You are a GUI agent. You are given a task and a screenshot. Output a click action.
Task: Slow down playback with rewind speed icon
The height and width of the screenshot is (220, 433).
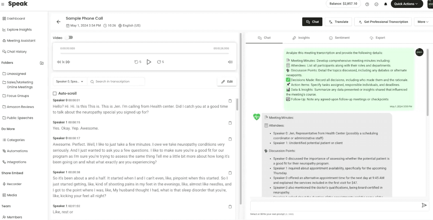coord(59,62)
